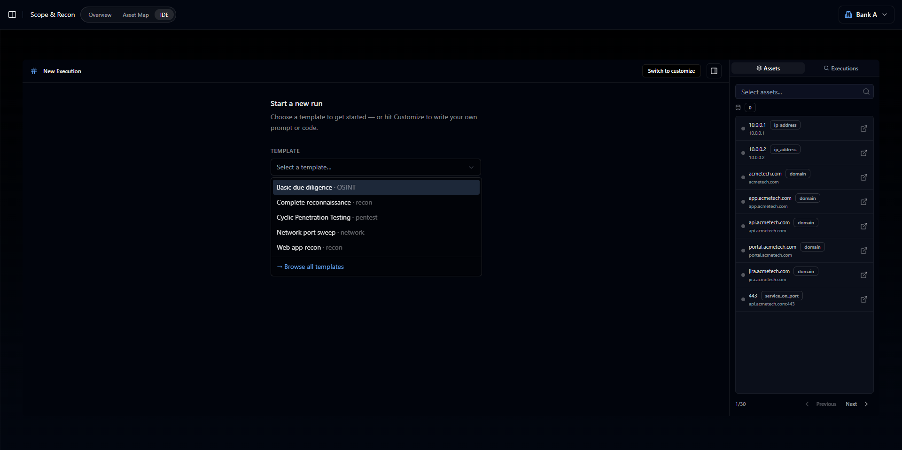This screenshot has width=902, height=450.
Task: Open external link for 10.0.0.1 asset
Action: pos(863,129)
